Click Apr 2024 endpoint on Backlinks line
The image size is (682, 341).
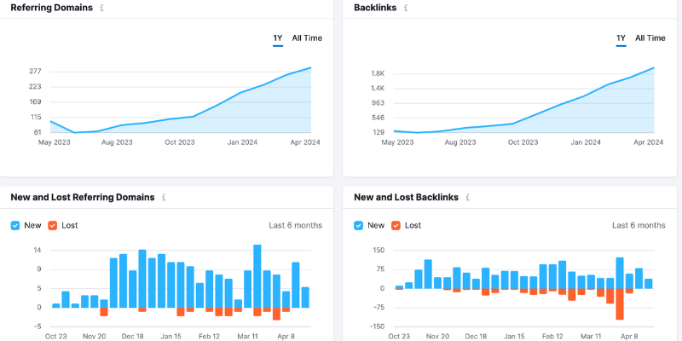click(x=654, y=68)
